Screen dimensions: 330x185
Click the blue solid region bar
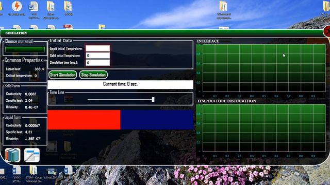pos(157,120)
